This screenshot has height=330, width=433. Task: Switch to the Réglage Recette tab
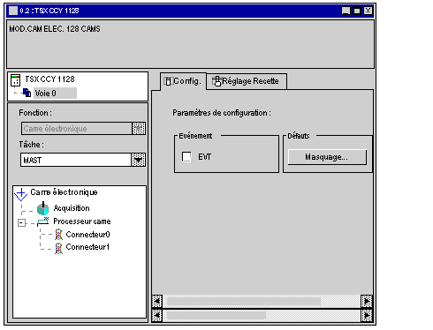(x=247, y=81)
